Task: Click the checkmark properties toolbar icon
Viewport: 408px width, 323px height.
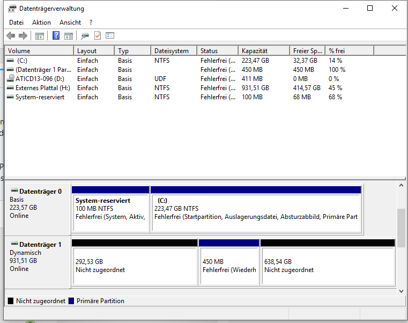Action: click(x=98, y=35)
